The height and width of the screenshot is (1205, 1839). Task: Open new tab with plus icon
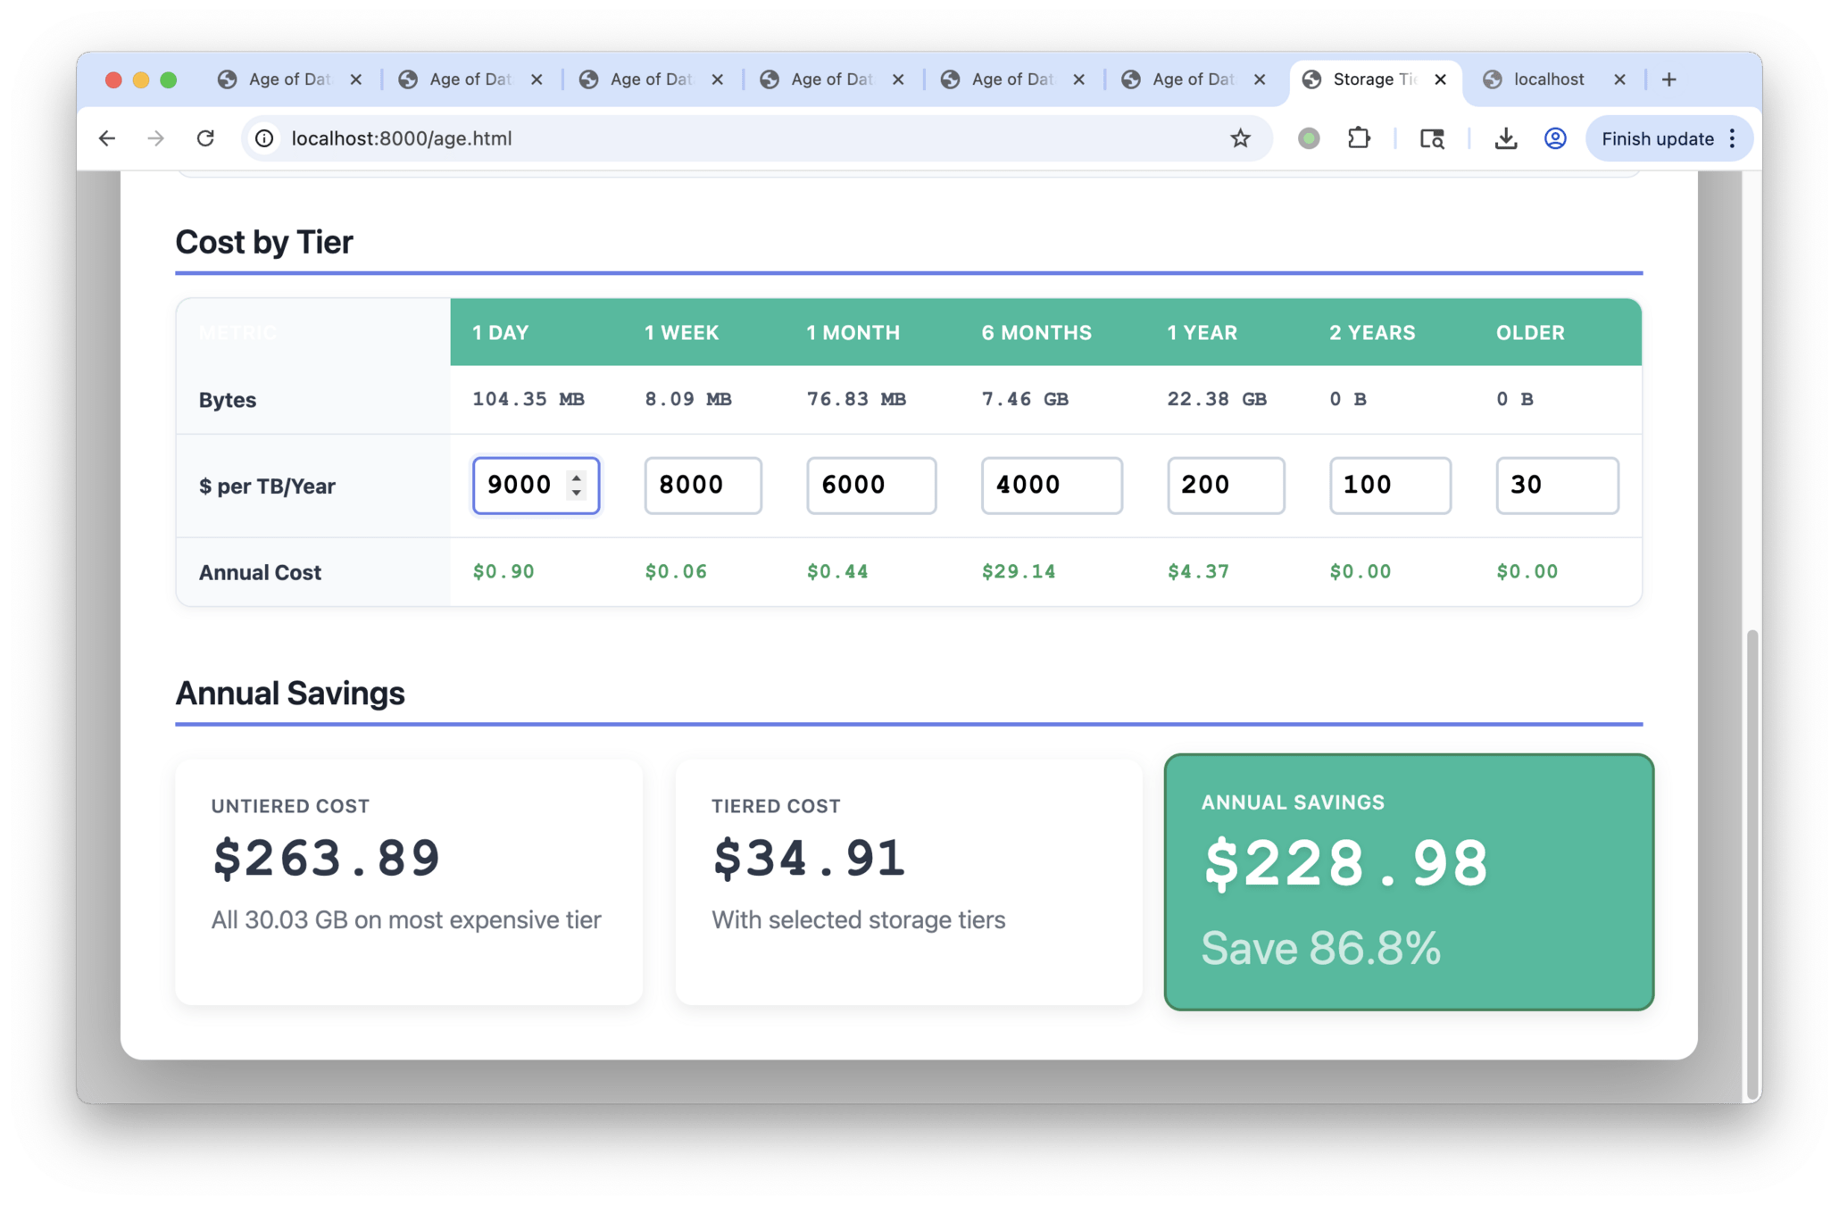pyautogui.click(x=1668, y=79)
